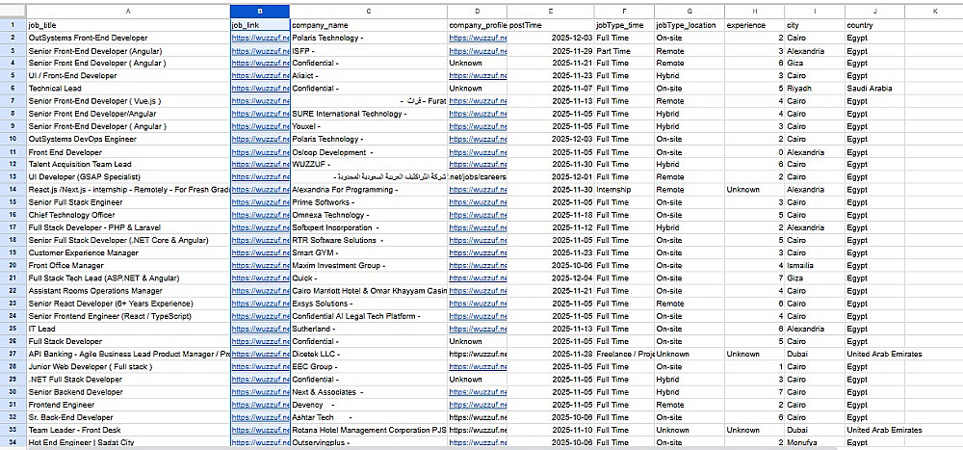This screenshot has height=450, width=963.
Task: Click the company_name header cell
Action: point(369,25)
